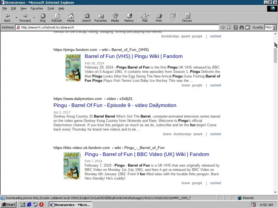Click the Forward toolbar button
The height and width of the screenshot is (208, 278).
[25, 18]
